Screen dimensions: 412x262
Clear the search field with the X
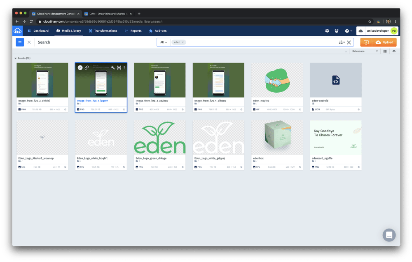(x=349, y=42)
